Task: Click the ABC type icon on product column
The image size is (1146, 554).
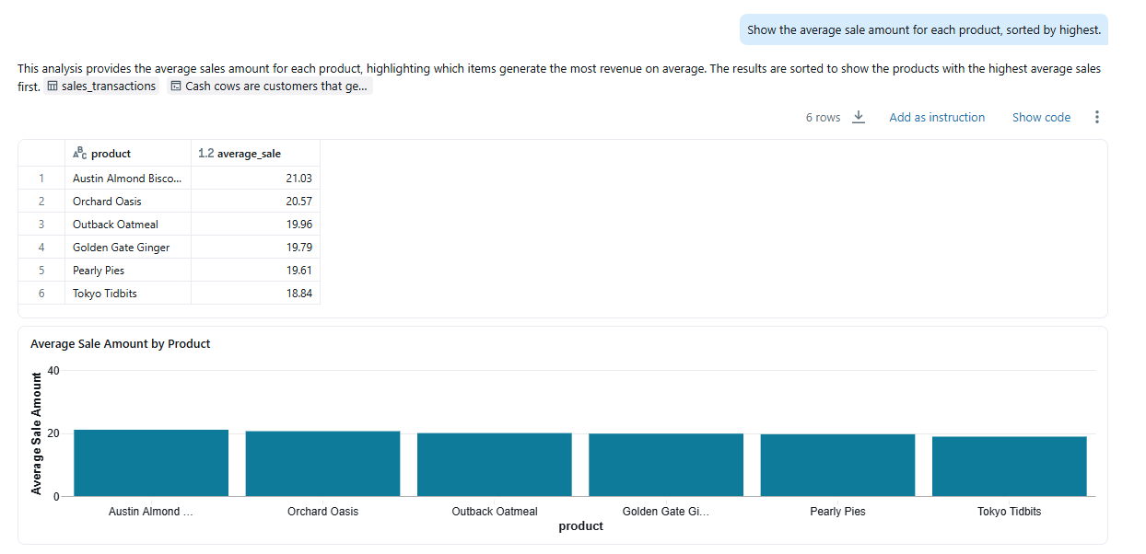Action: [x=78, y=153]
